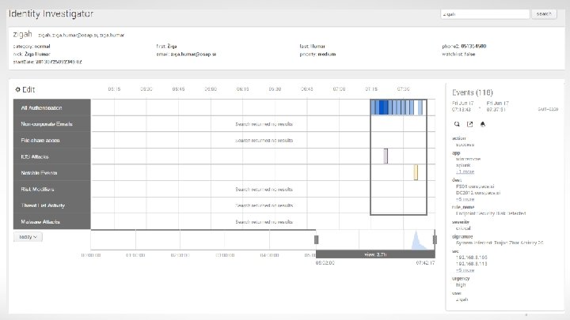
Task: Click the 'splunk' app value
Action: pos(463,165)
